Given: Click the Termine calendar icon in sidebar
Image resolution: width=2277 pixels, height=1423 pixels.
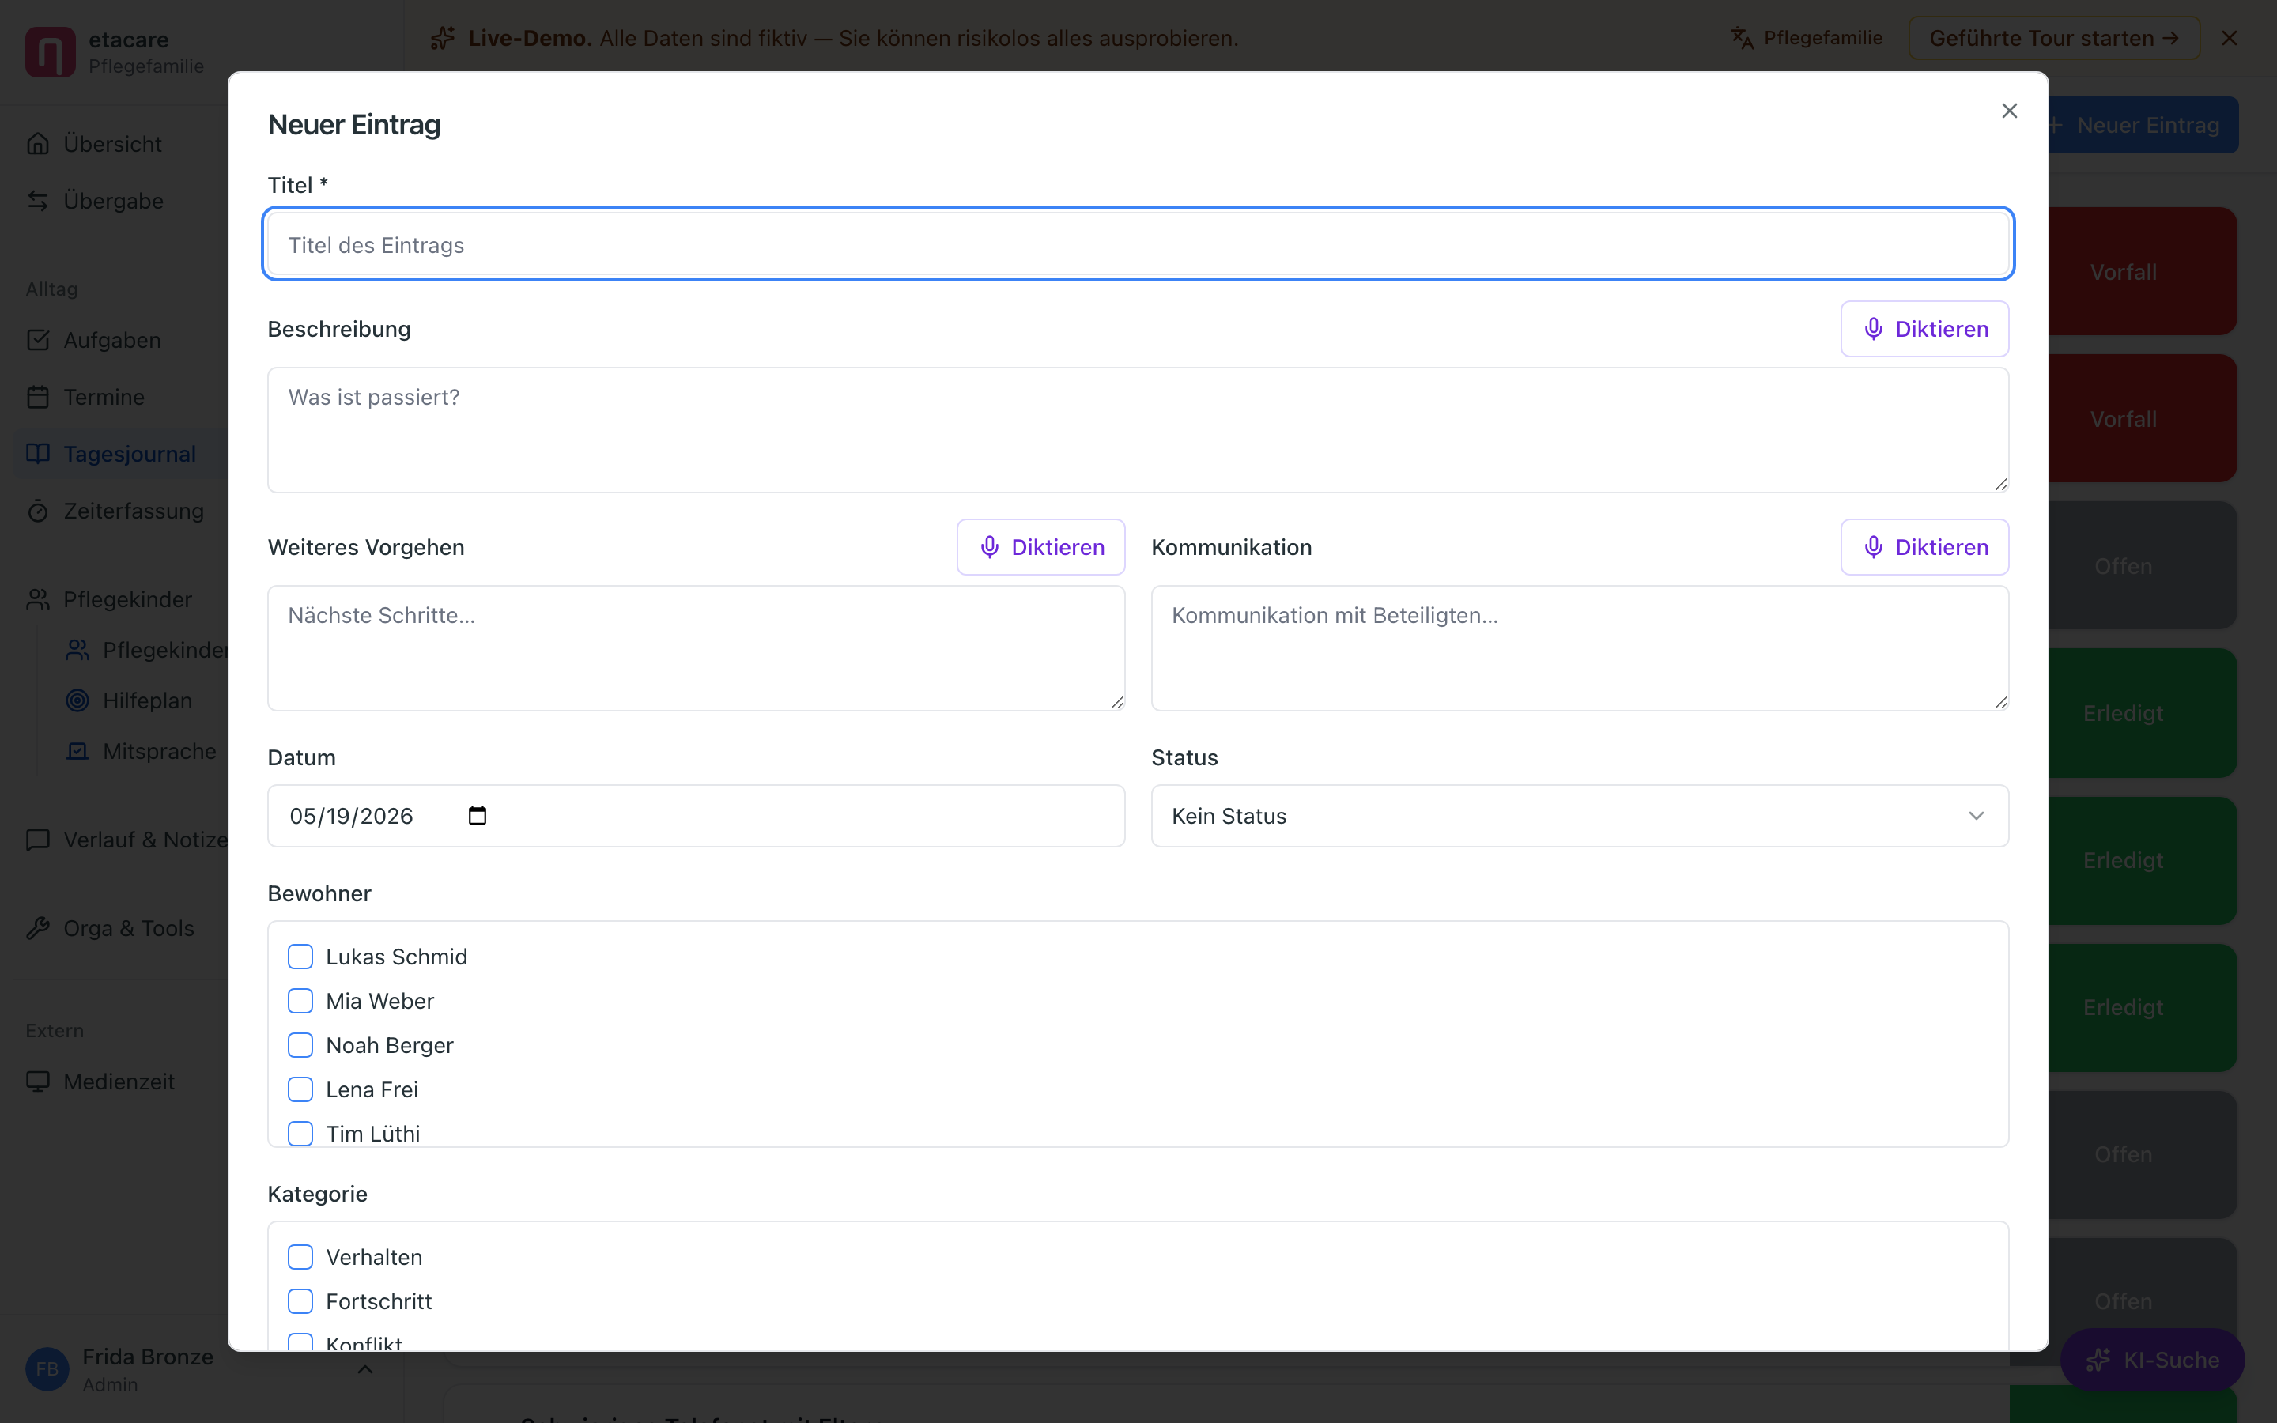Looking at the screenshot, I should 38,397.
